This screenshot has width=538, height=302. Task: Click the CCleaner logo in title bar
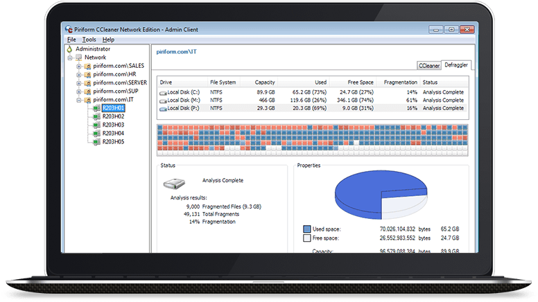click(69, 29)
